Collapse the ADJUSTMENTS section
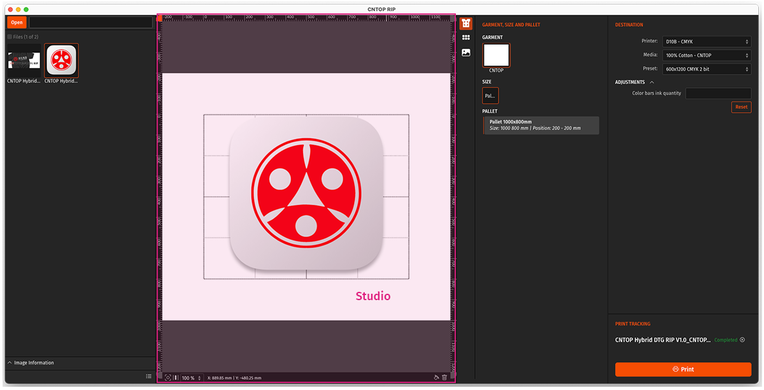The image size is (764, 390). tap(651, 82)
